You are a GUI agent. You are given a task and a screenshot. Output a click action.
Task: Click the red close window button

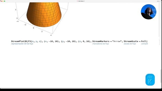(x=1, y=1)
